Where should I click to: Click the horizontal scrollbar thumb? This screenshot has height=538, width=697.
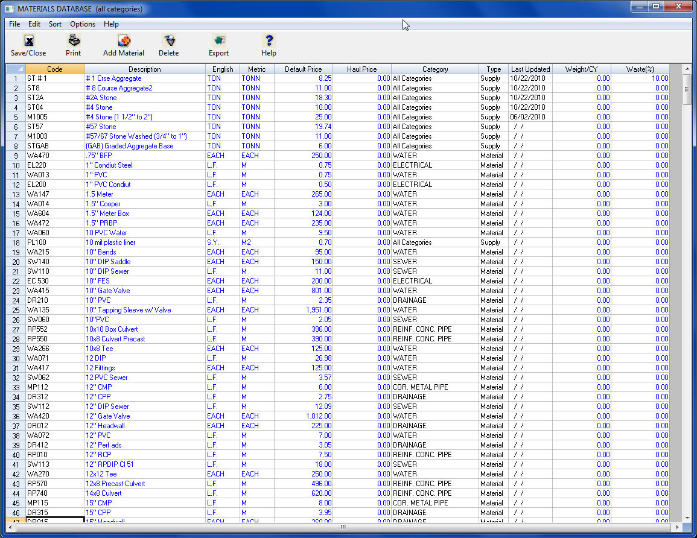(x=343, y=527)
